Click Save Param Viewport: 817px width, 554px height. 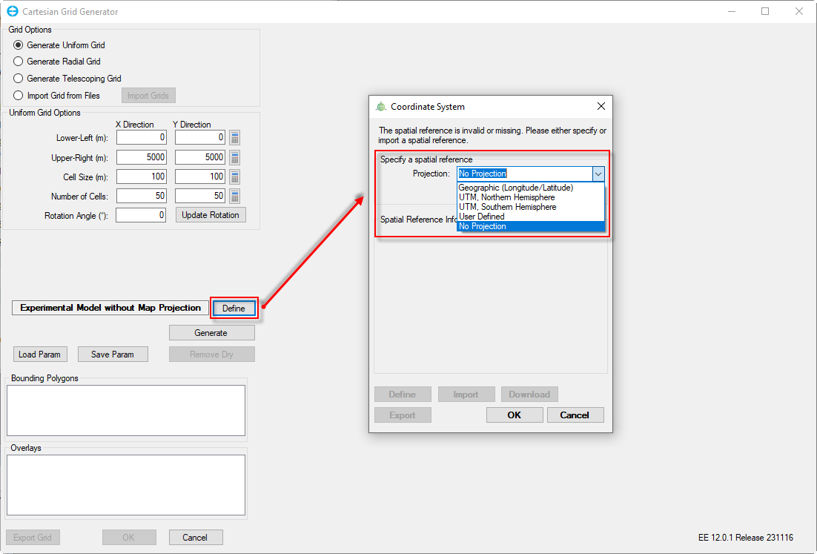point(113,354)
